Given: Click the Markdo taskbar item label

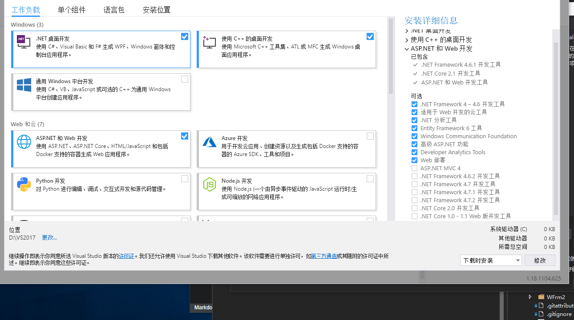Looking at the screenshot, I should (203, 308).
